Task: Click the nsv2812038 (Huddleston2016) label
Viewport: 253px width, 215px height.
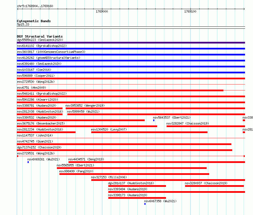Action: [x=40, y=111]
